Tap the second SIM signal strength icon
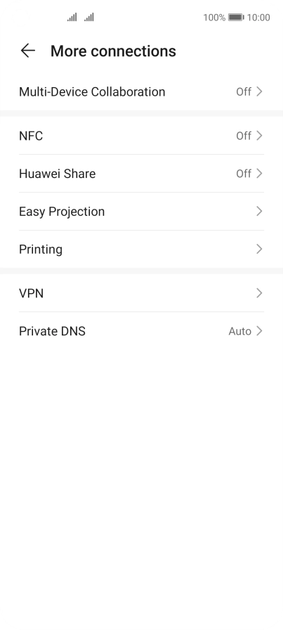 (x=89, y=18)
